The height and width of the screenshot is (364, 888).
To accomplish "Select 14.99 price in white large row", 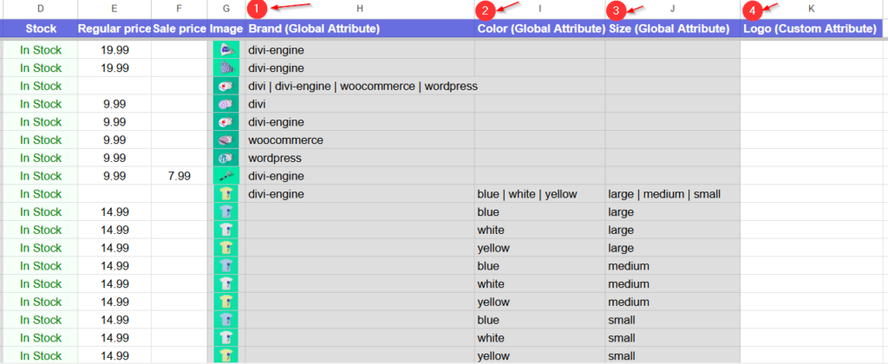I will (114, 231).
